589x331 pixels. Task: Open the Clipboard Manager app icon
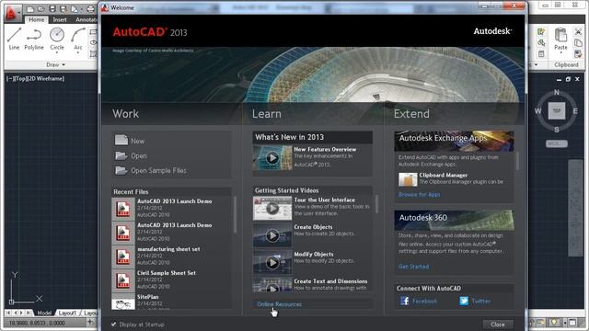408,179
